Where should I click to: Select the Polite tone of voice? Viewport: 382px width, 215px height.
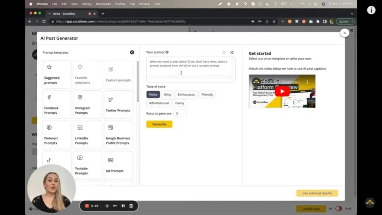[x=153, y=94]
